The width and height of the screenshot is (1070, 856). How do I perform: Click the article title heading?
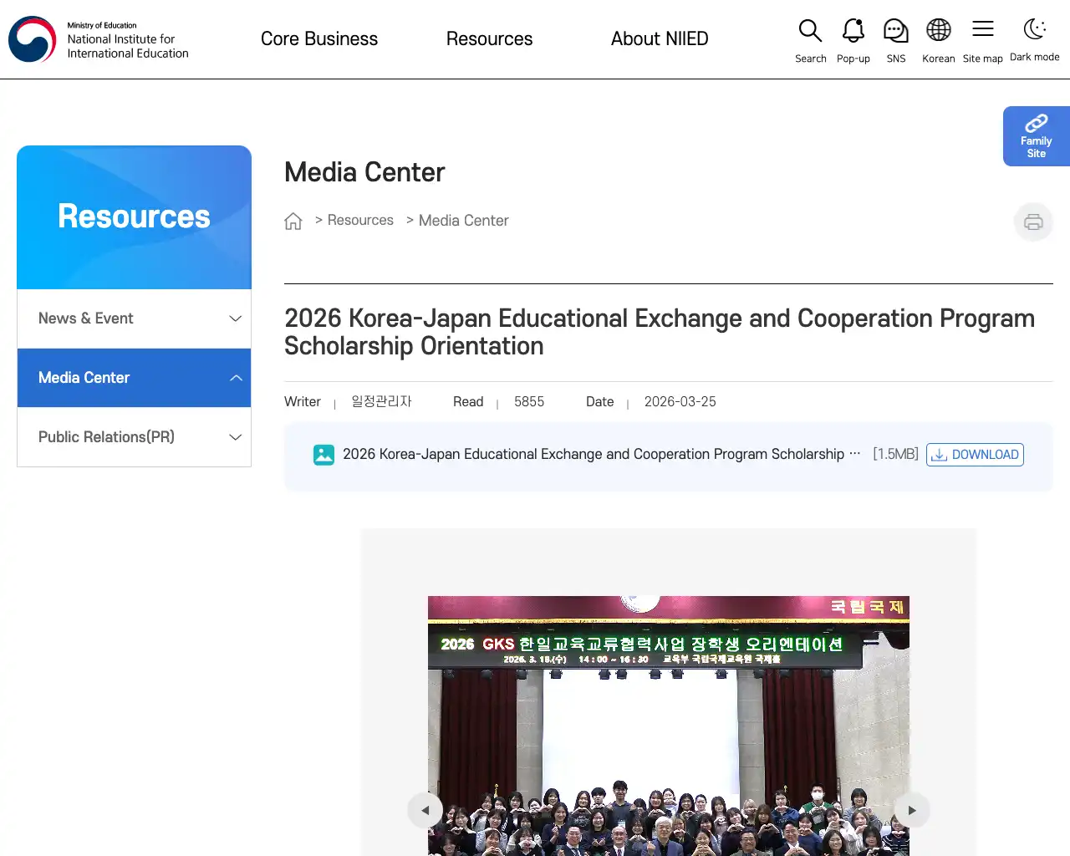[x=660, y=332]
